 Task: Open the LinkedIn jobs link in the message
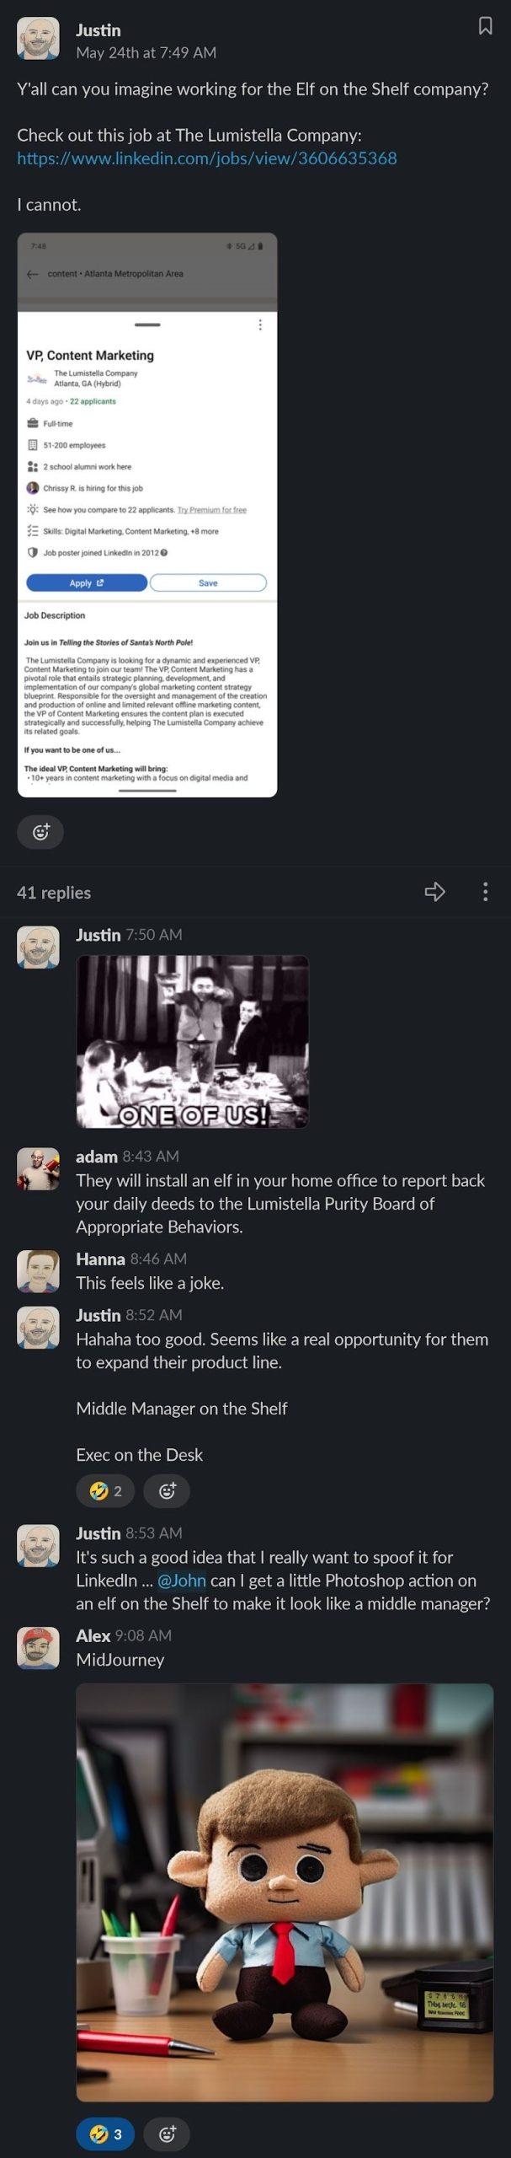click(207, 158)
